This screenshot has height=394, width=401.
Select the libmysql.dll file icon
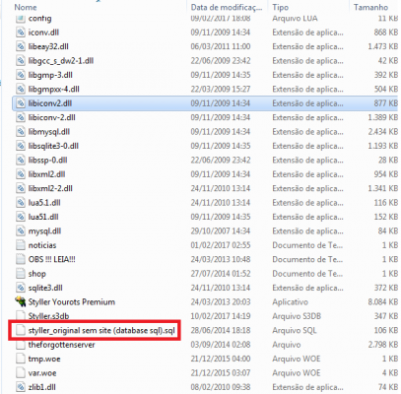coord(21,132)
